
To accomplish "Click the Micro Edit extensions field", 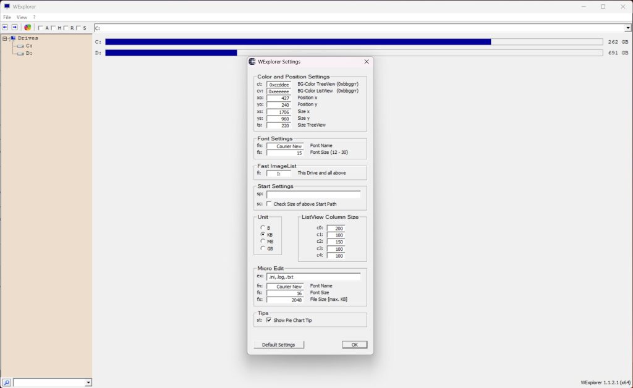I will point(313,277).
